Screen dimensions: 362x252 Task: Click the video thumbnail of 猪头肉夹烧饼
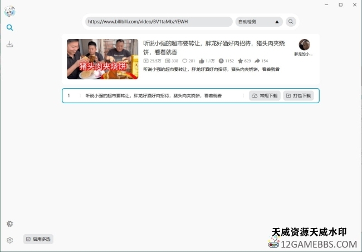(102, 59)
